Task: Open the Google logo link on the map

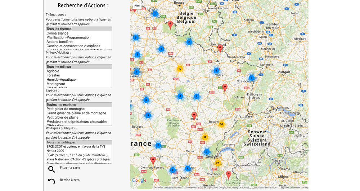Action: coord(139,181)
